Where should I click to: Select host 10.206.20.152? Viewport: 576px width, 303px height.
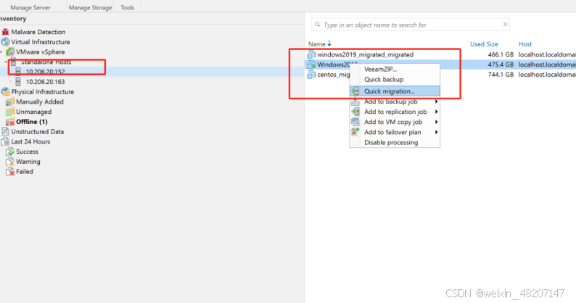click(x=45, y=72)
